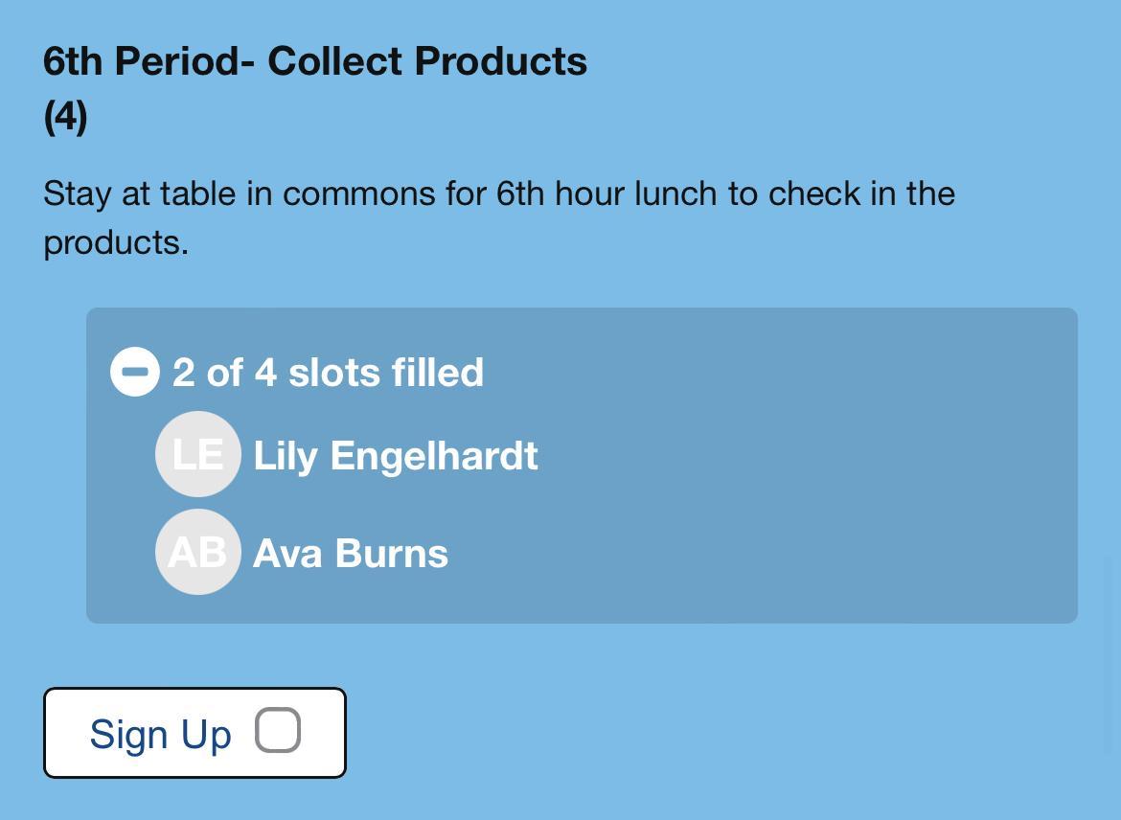Collapse the slots list with the minus icon
This screenshot has width=1121, height=820.
pyautogui.click(x=135, y=372)
